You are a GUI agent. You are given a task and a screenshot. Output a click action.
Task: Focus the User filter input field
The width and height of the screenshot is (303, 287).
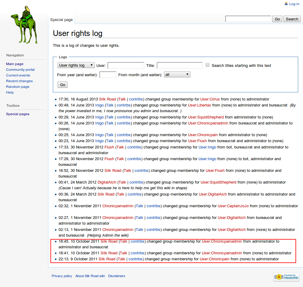(x=126, y=65)
